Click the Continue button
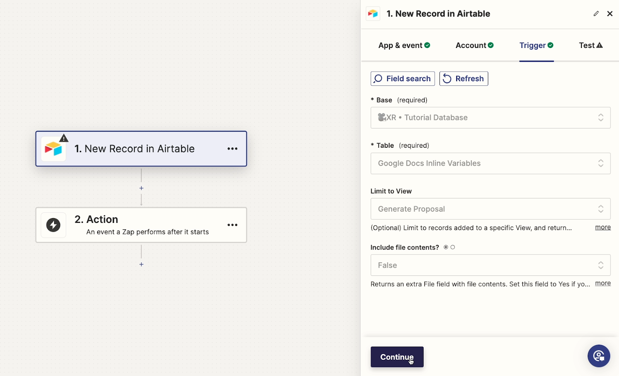 point(397,357)
